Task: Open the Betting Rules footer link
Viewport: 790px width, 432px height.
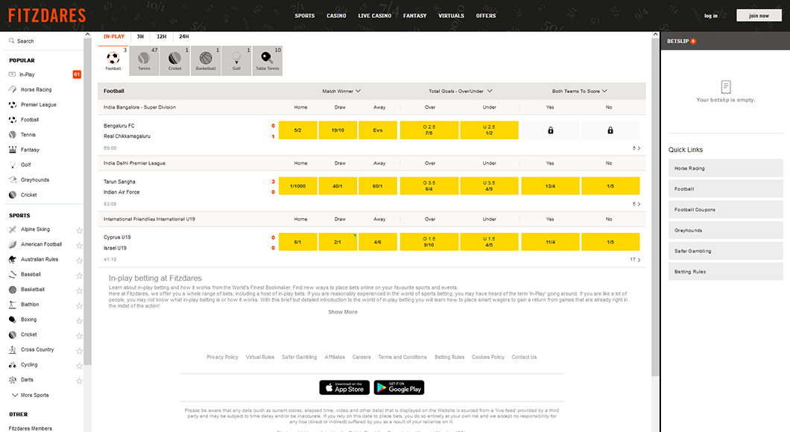Action: coord(449,357)
